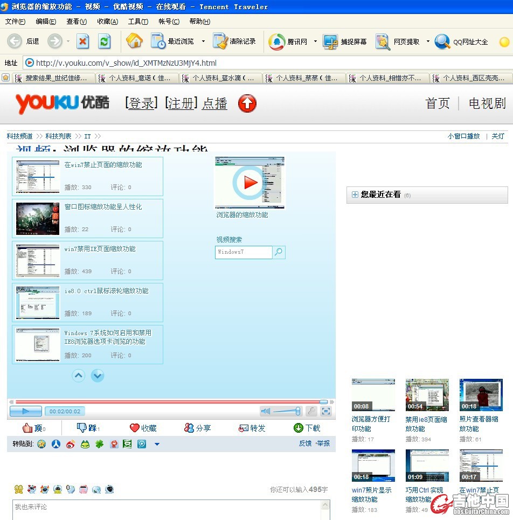
Task: Toggle fullscreen player icon
Action: (326, 411)
